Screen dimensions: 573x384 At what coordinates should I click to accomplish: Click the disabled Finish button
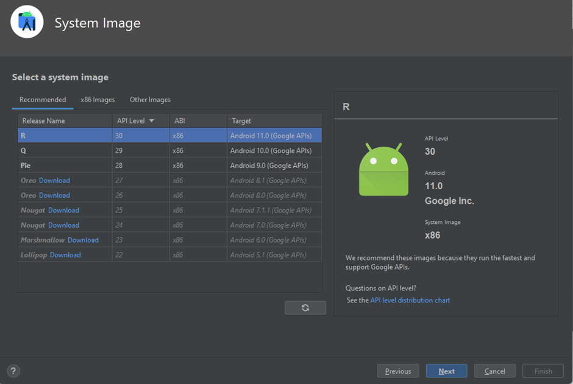(543, 371)
